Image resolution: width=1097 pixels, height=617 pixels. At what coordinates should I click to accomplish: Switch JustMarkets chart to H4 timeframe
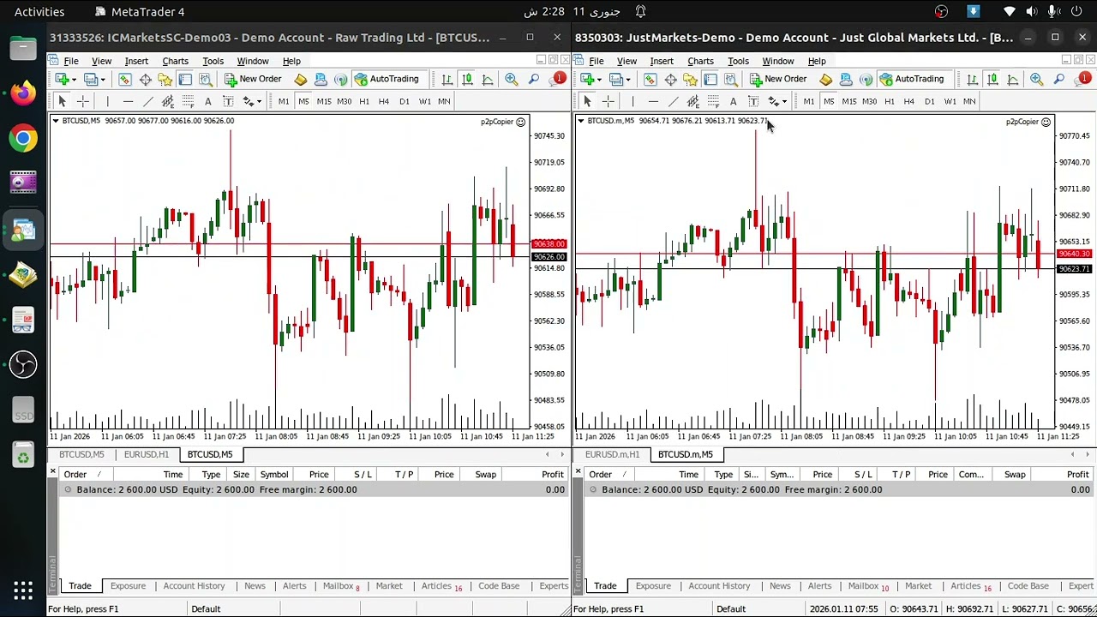click(909, 101)
